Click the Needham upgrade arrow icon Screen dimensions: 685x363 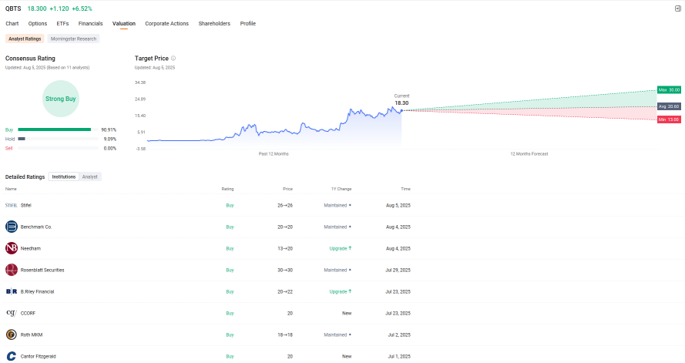pyautogui.click(x=350, y=248)
